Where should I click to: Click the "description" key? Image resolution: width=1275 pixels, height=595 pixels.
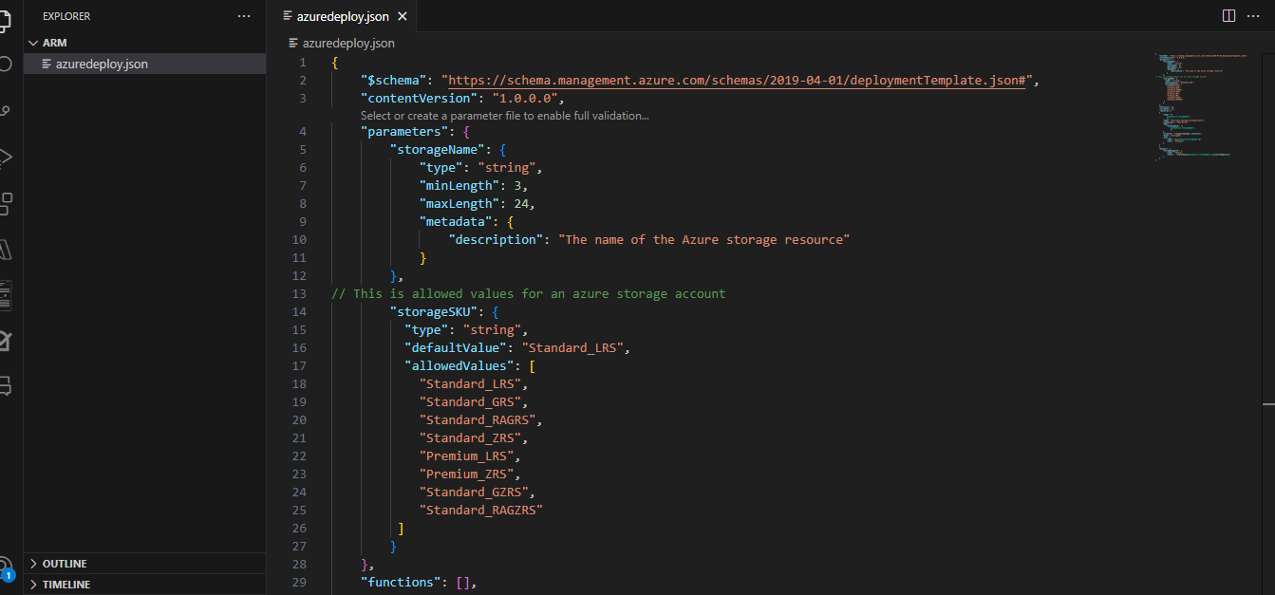click(x=496, y=240)
